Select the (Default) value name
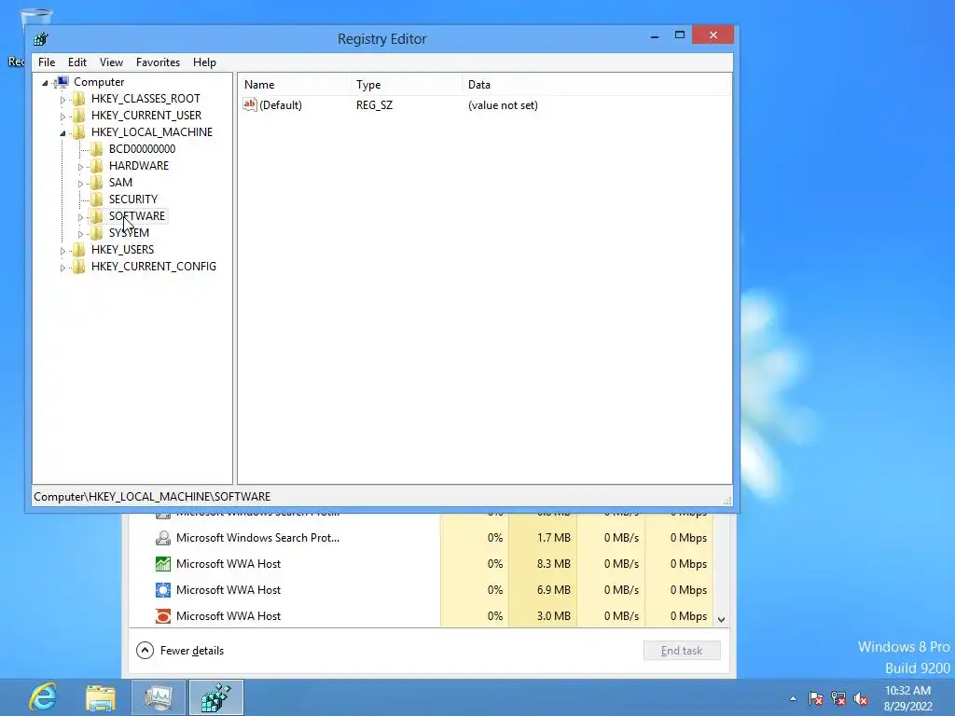Viewport: 955px width, 716px height. [x=280, y=105]
